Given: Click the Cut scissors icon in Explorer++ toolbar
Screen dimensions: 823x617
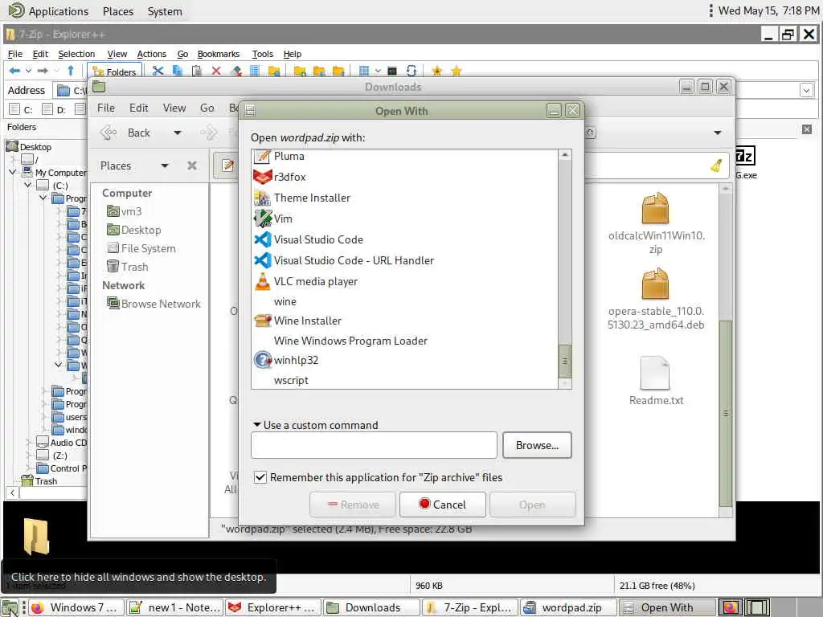Looking at the screenshot, I should coord(158,71).
